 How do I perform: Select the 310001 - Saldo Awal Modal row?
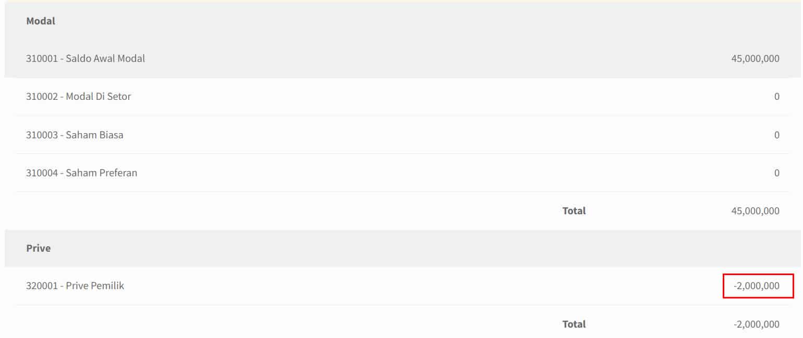coord(403,59)
